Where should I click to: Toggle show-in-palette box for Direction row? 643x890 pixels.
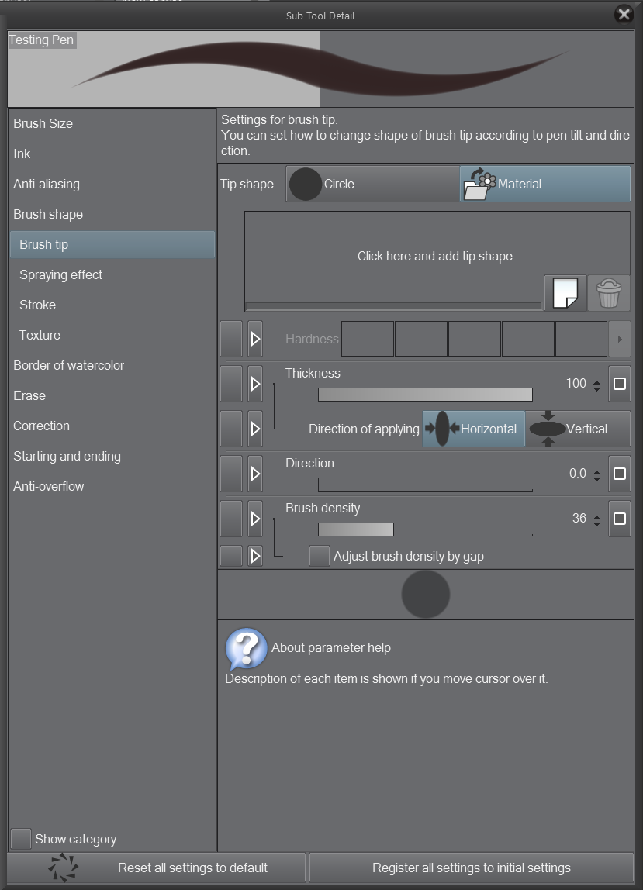[x=231, y=474]
